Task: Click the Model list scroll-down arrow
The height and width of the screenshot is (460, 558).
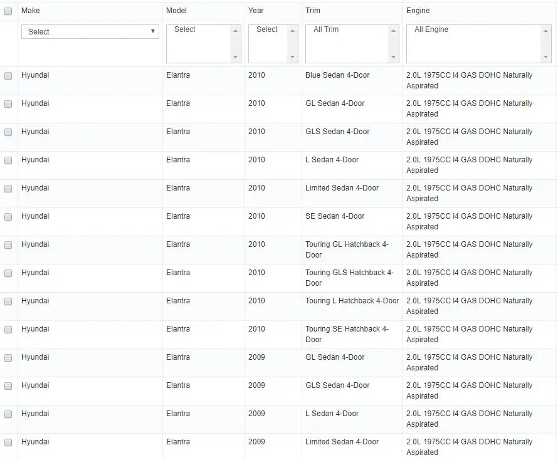Action: (235, 57)
